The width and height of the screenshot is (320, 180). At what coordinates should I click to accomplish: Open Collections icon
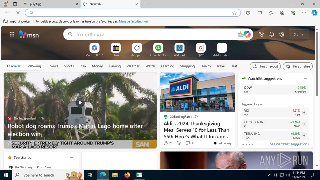[x=282, y=13]
